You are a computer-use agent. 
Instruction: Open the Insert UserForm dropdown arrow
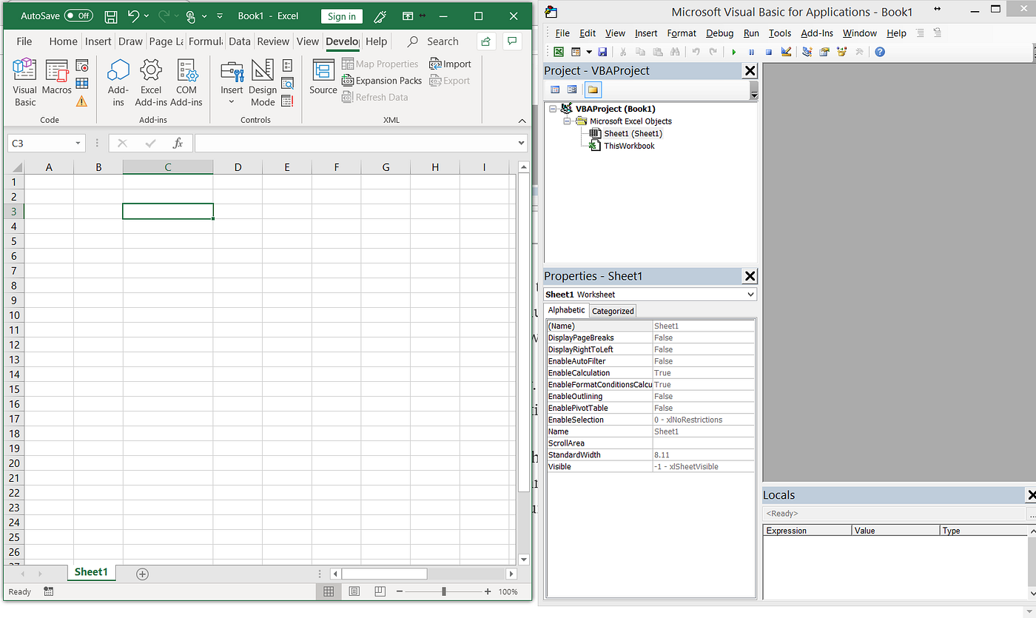coord(588,51)
